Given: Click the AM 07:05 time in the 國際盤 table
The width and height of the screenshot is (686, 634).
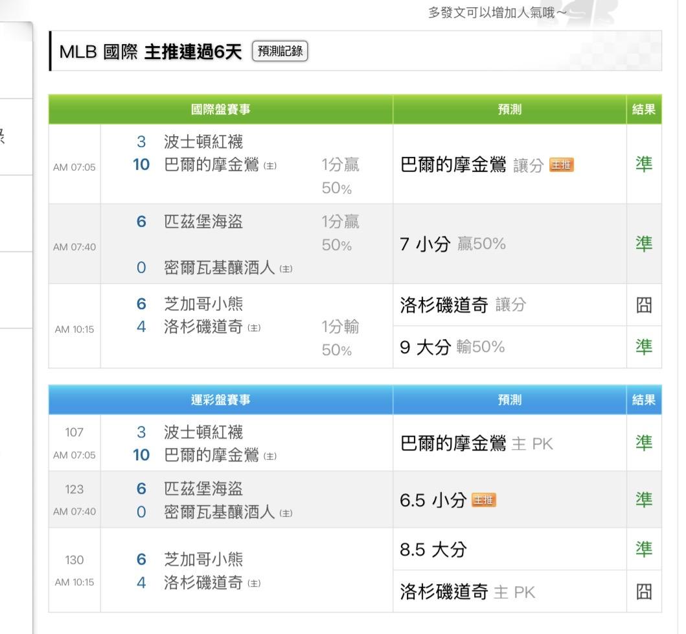Looking at the screenshot, I should (x=74, y=167).
